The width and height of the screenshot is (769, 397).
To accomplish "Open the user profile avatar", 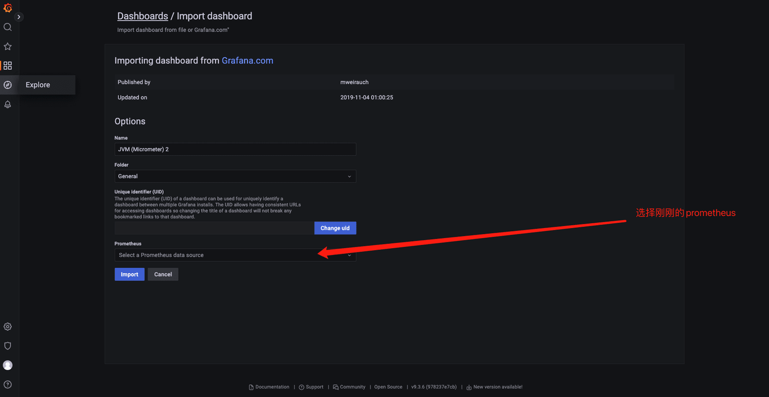I will pos(8,365).
